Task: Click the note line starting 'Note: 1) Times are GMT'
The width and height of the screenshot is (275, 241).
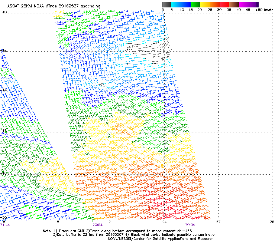Action: click(117, 231)
